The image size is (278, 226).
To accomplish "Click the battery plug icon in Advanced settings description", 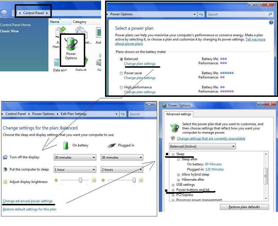I will tap(175, 128).
